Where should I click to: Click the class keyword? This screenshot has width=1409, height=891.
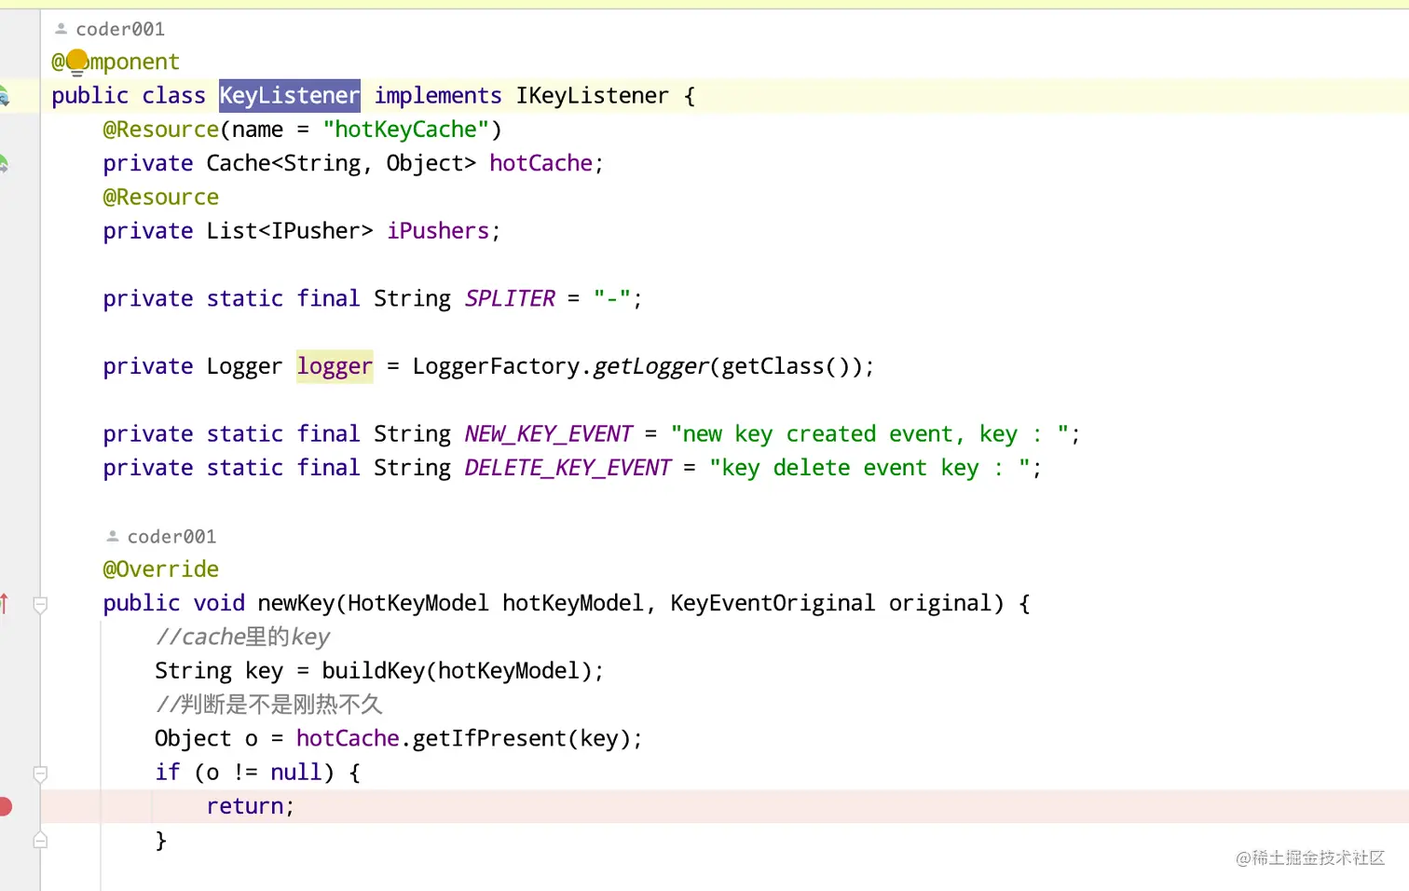coord(173,95)
